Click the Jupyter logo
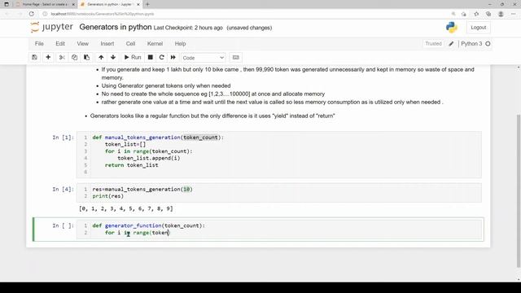The image size is (521, 293). click(x=51, y=27)
